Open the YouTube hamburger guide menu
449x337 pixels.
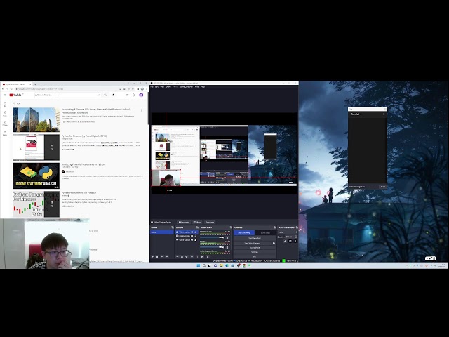click(x=5, y=95)
